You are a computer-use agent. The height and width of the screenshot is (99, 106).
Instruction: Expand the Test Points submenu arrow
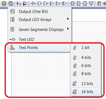click(x=68, y=47)
